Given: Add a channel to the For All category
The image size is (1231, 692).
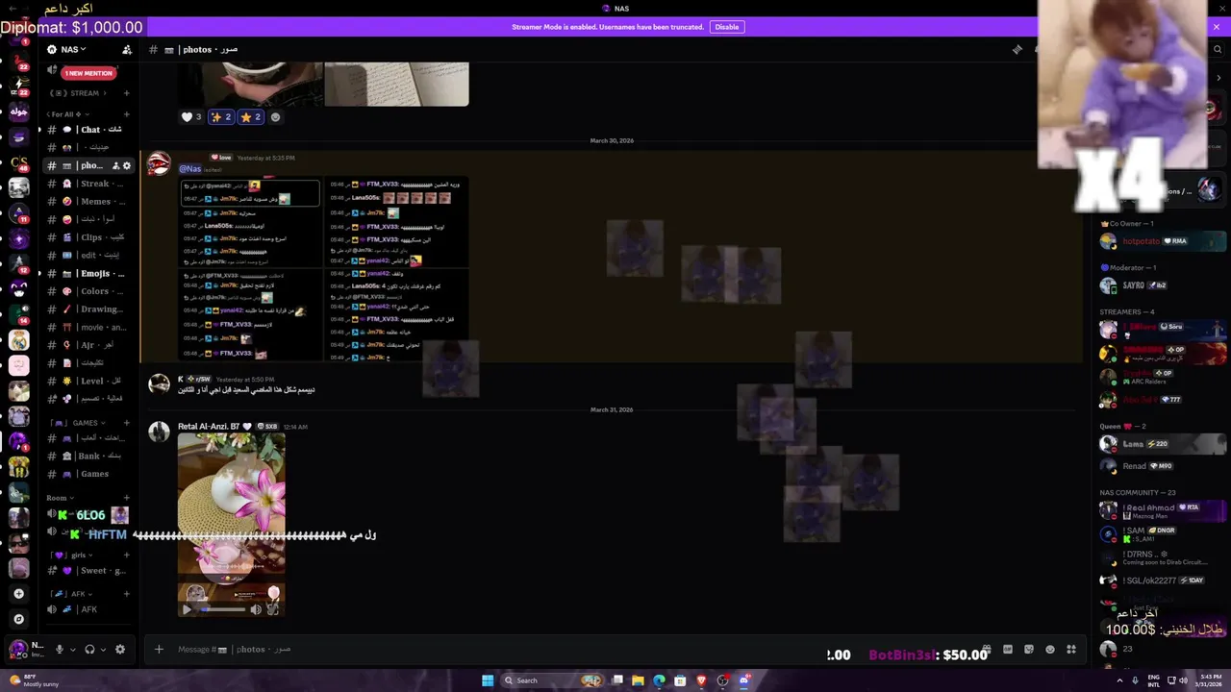Looking at the screenshot, I should coord(126,114).
